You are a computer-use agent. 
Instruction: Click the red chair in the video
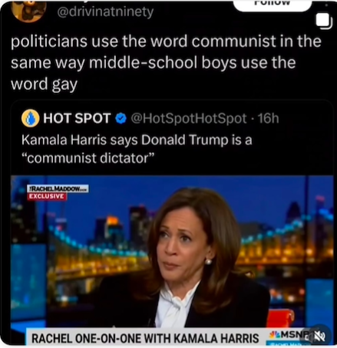pos(279,318)
